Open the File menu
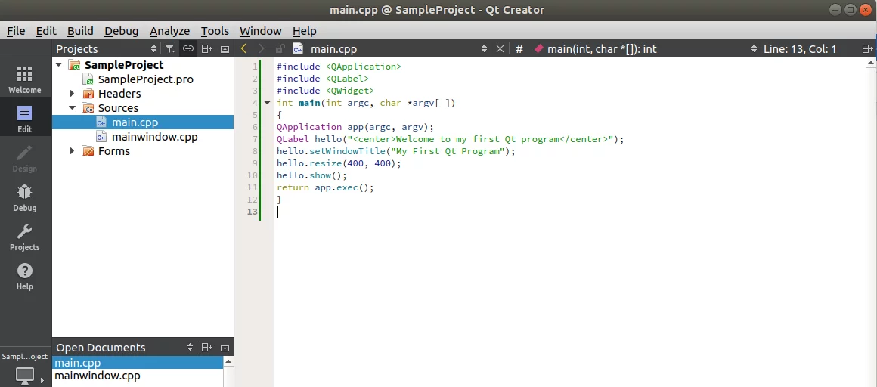The height and width of the screenshot is (387, 877). click(16, 31)
